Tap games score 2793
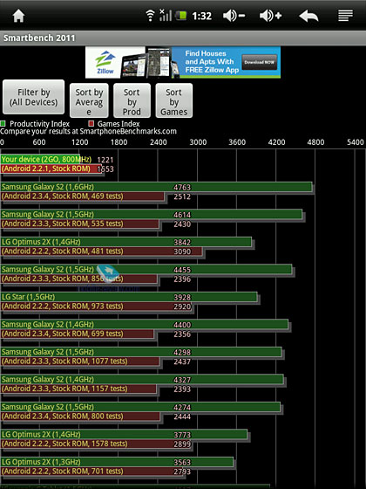Viewport: 366px width, 489px height. [182, 472]
